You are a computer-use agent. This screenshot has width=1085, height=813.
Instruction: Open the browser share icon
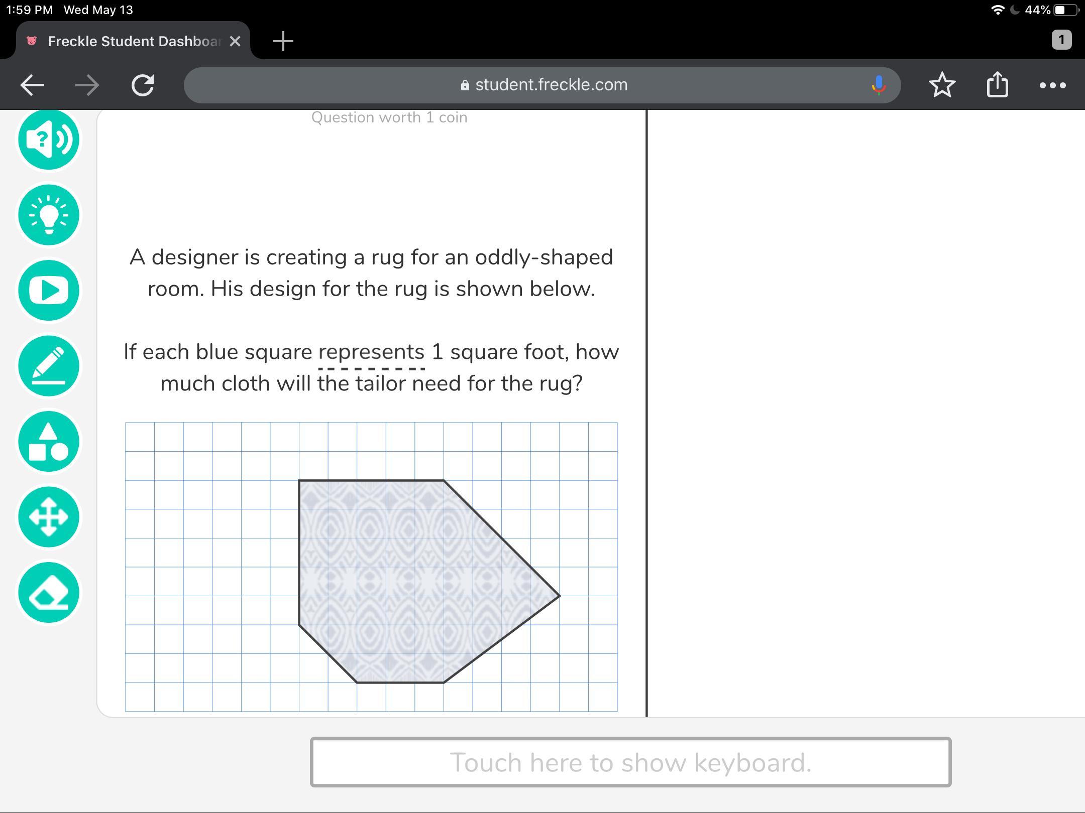pos(997,85)
